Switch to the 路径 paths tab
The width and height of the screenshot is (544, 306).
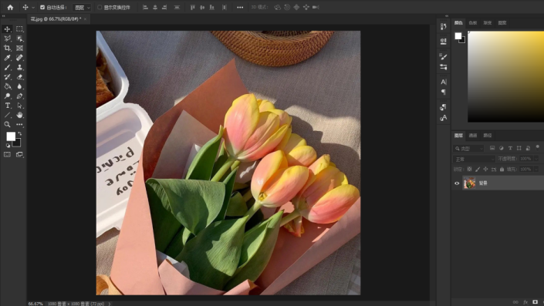(488, 136)
